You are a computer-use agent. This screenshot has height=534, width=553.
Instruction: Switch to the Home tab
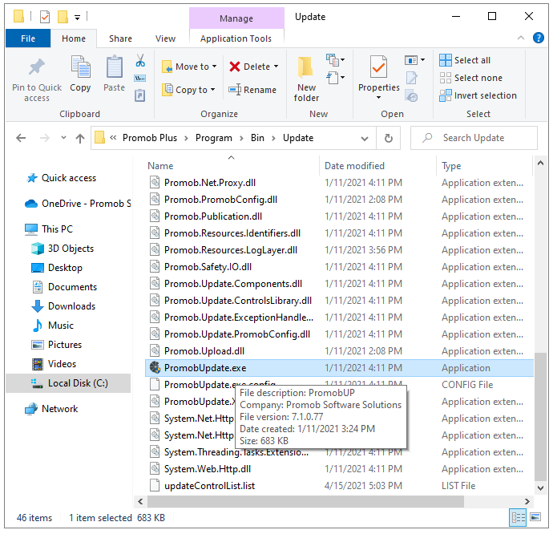(74, 38)
